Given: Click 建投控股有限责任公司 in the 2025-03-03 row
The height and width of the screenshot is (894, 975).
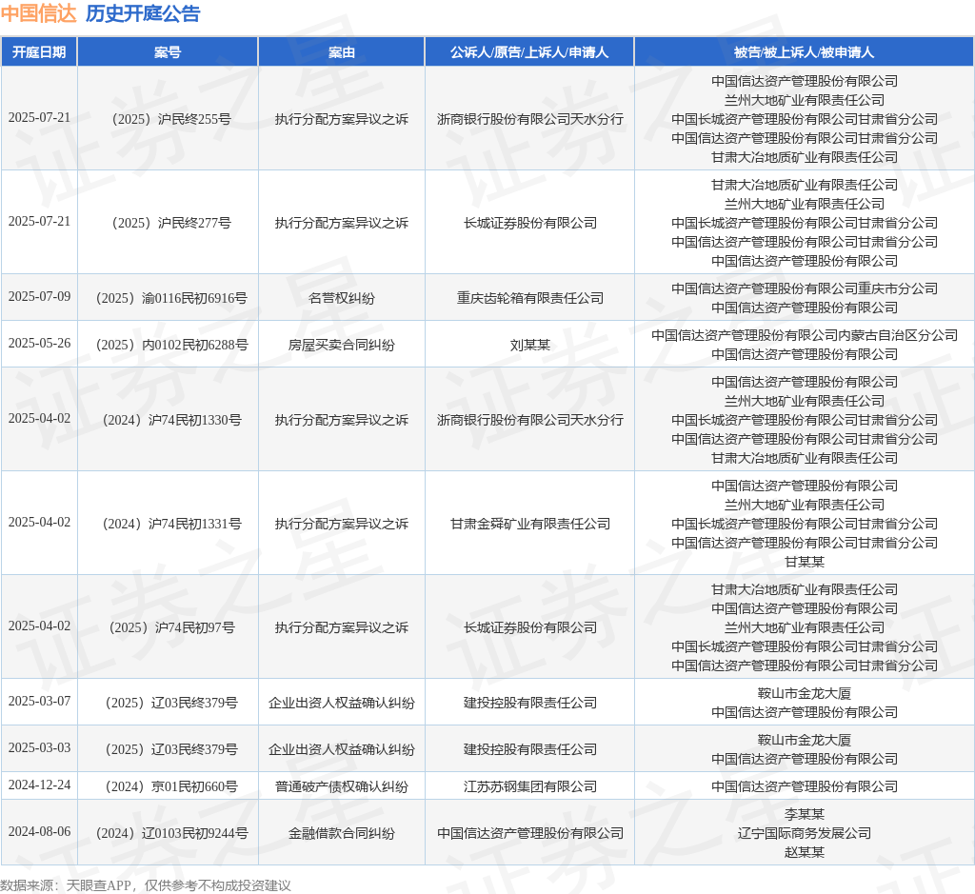Looking at the screenshot, I should coord(529,749).
